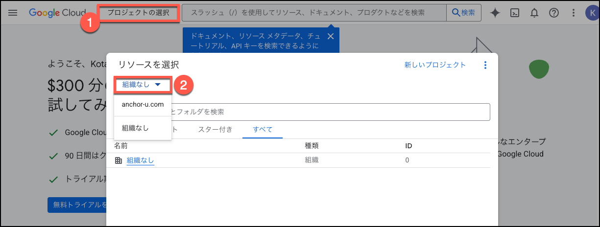Screen dimensions: 600x227
Task: Switch to the すべて tab
Action: click(263, 130)
